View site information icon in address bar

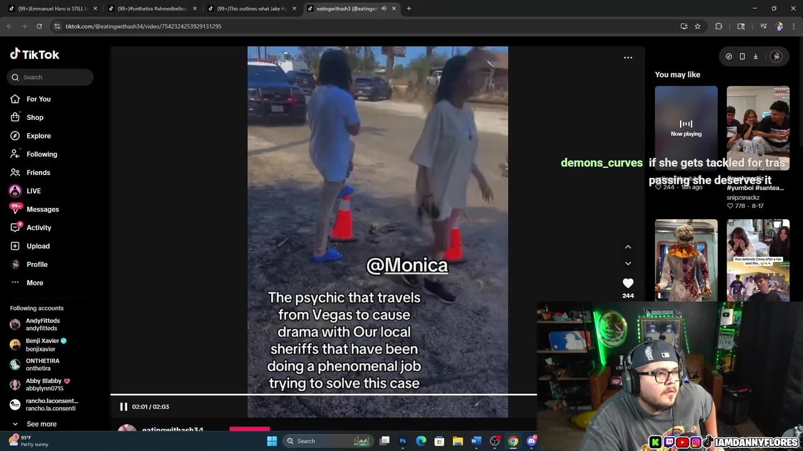point(57,26)
